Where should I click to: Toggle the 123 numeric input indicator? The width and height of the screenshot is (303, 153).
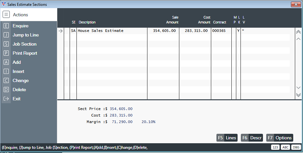(x=275, y=147)
